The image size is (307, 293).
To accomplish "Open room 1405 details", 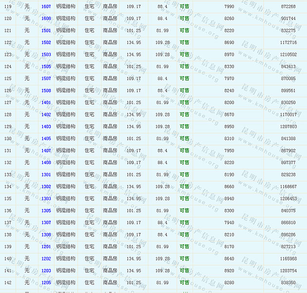I will point(46,139).
